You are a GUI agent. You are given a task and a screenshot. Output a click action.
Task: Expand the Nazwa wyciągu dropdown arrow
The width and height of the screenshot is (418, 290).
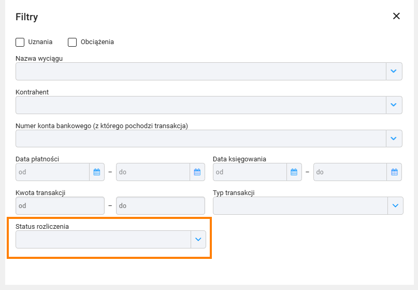[394, 71]
